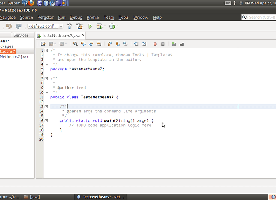276x200 pixels.
Task: Open search box category dropdown icon
Action: pos(245,17)
